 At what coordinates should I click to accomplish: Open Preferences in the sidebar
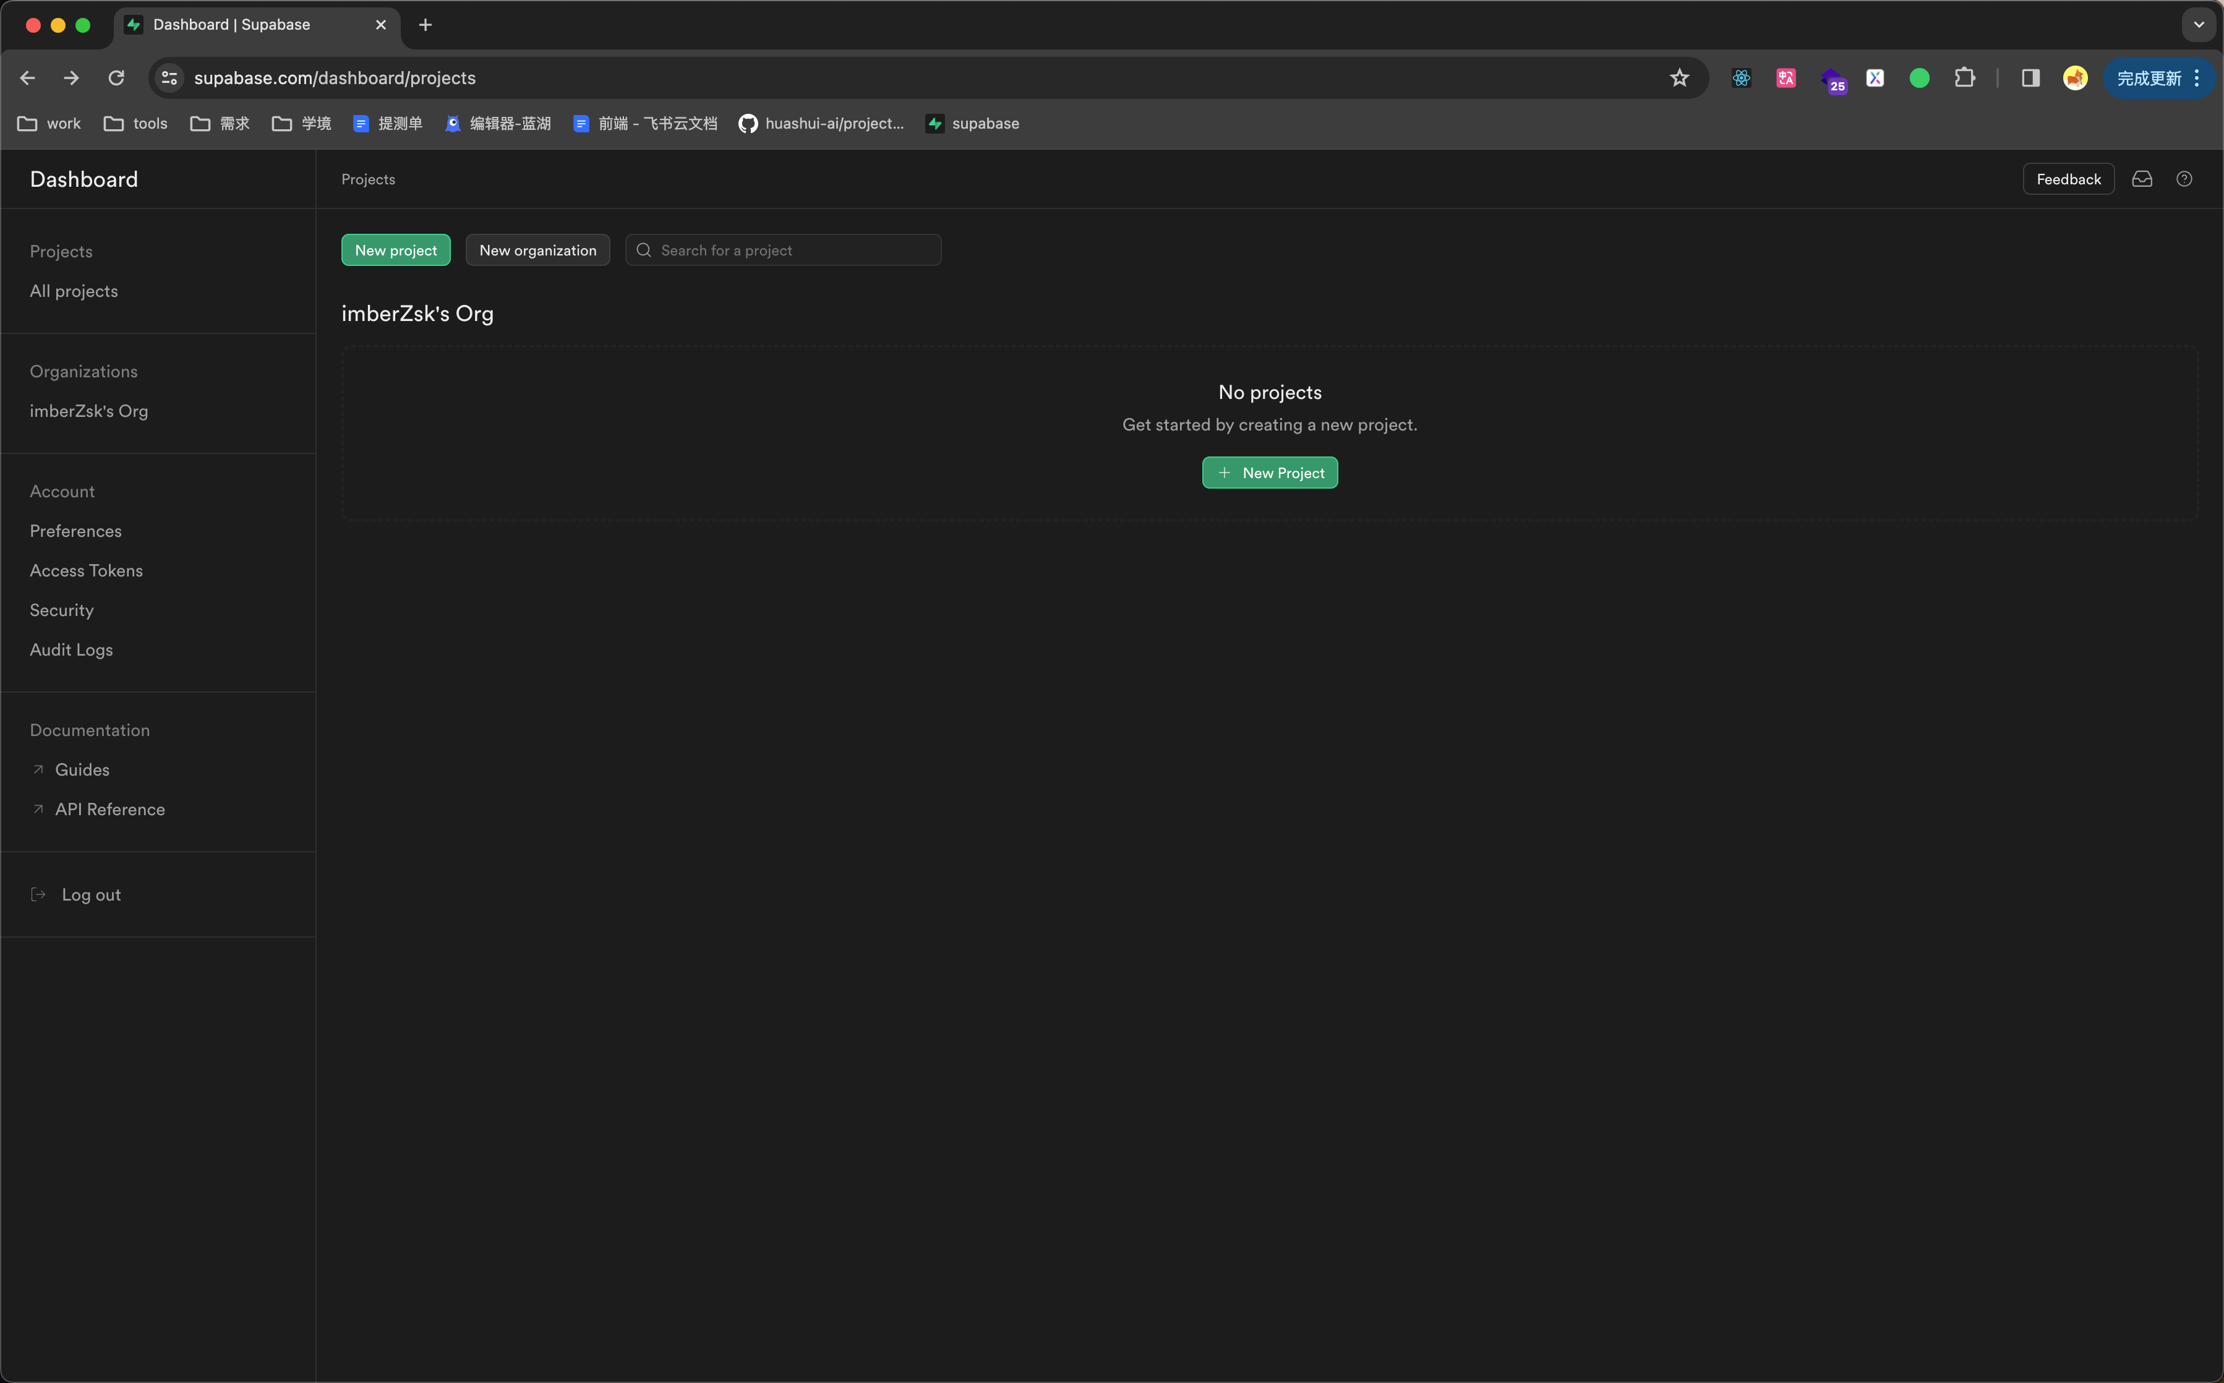pyautogui.click(x=76, y=531)
